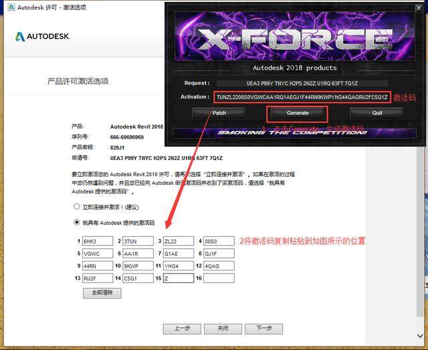This screenshot has width=428, height=350.
Task: Click the Generate button in X-Force
Action: click(297, 113)
